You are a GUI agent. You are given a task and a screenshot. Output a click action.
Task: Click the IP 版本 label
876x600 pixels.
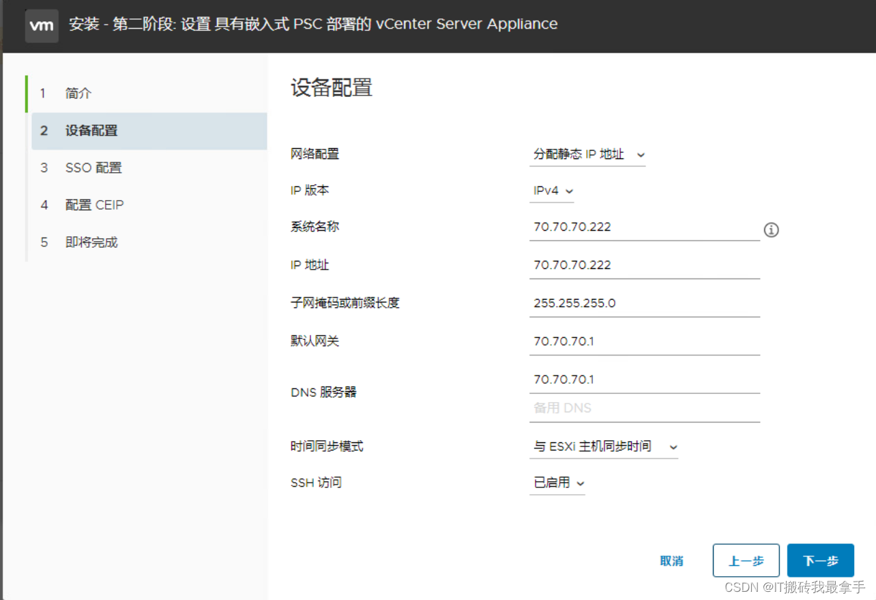click(310, 190)
